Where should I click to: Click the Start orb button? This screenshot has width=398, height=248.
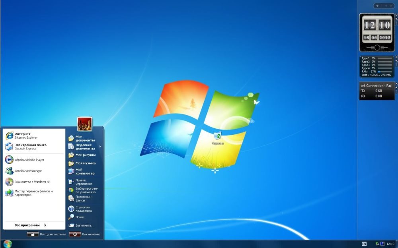point(8,244)
